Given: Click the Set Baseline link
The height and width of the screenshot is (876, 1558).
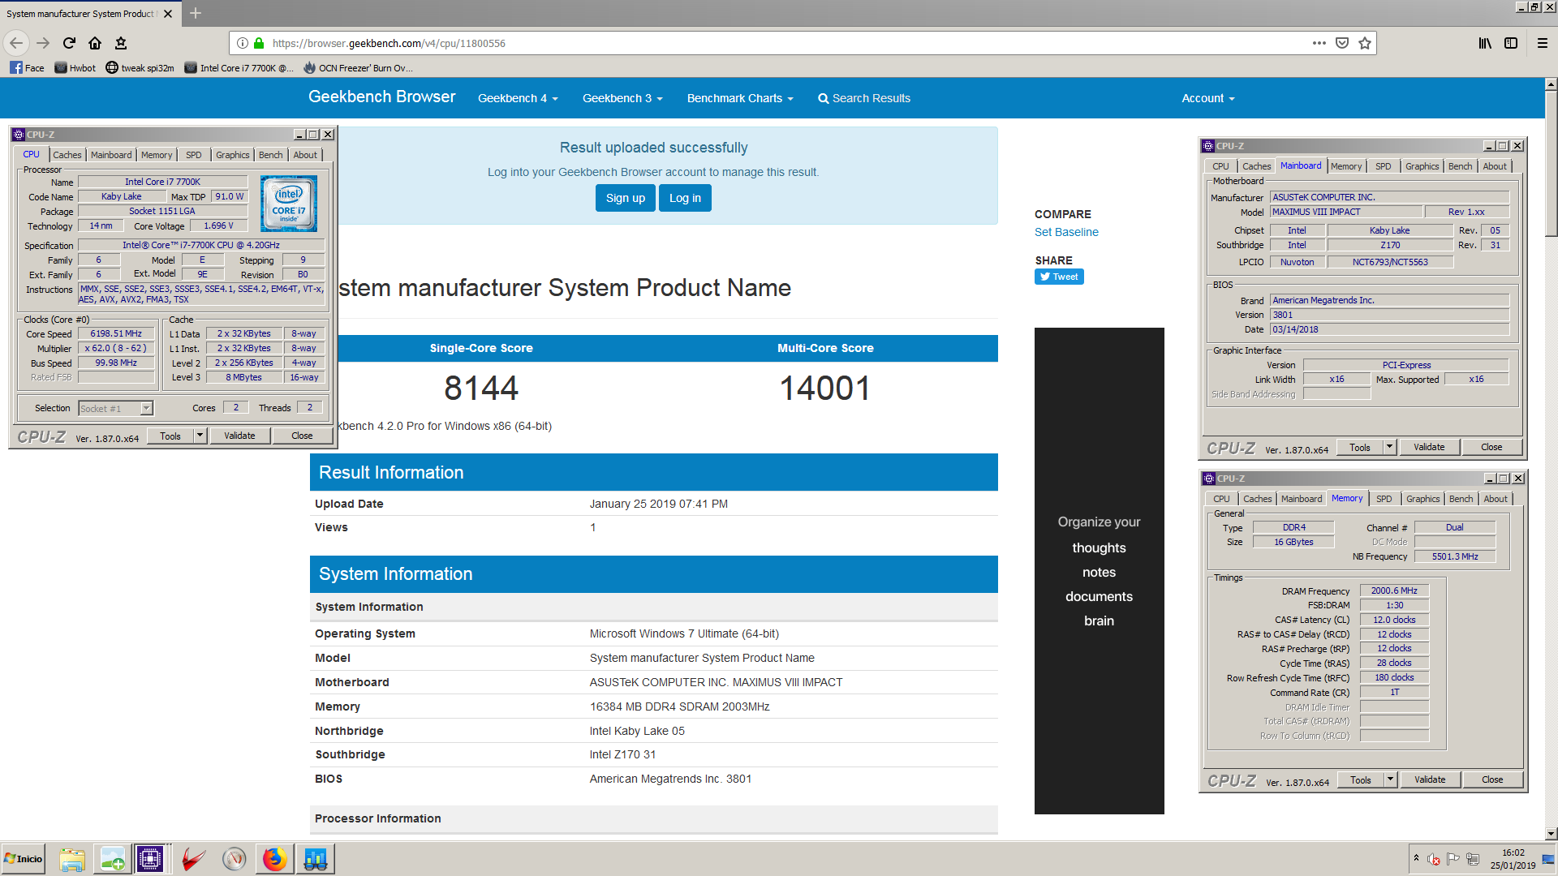Looking at the screenshot, I should pos(1066,232).
